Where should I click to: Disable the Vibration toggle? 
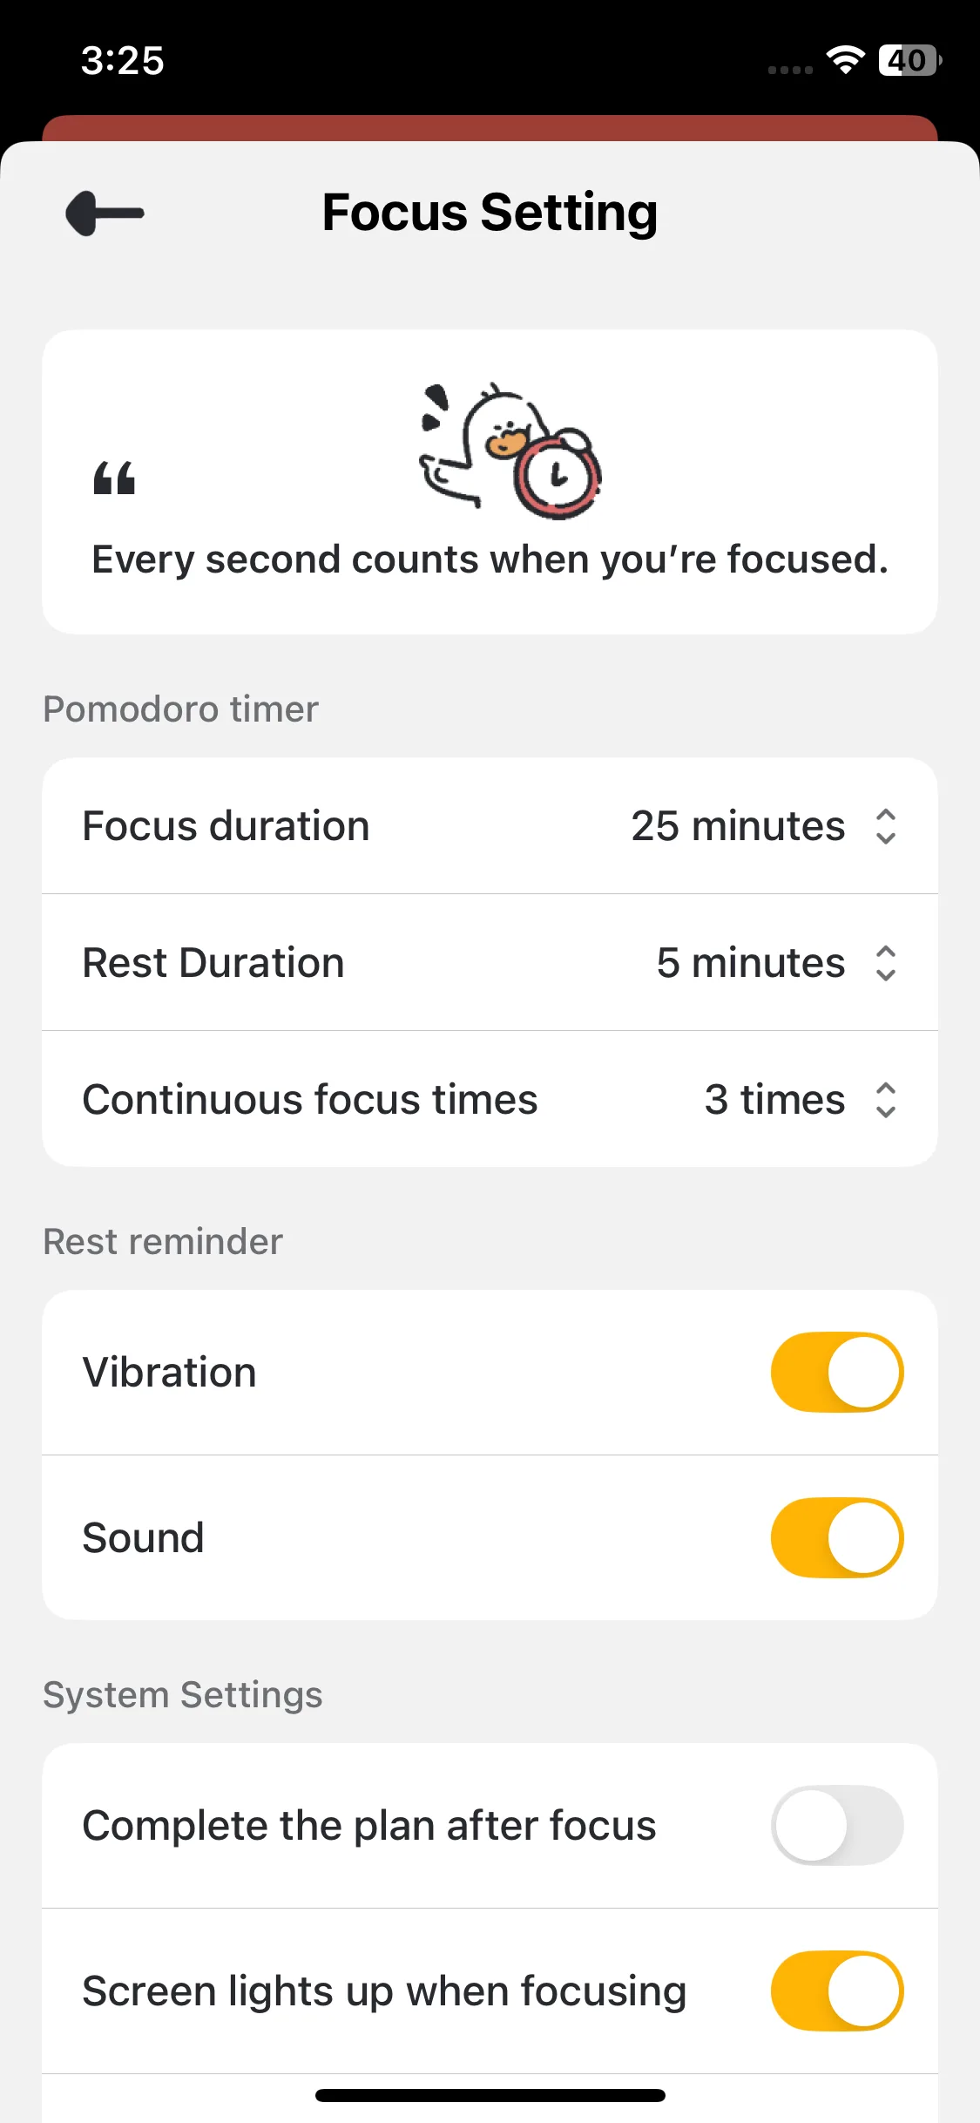coord(836,1373)
